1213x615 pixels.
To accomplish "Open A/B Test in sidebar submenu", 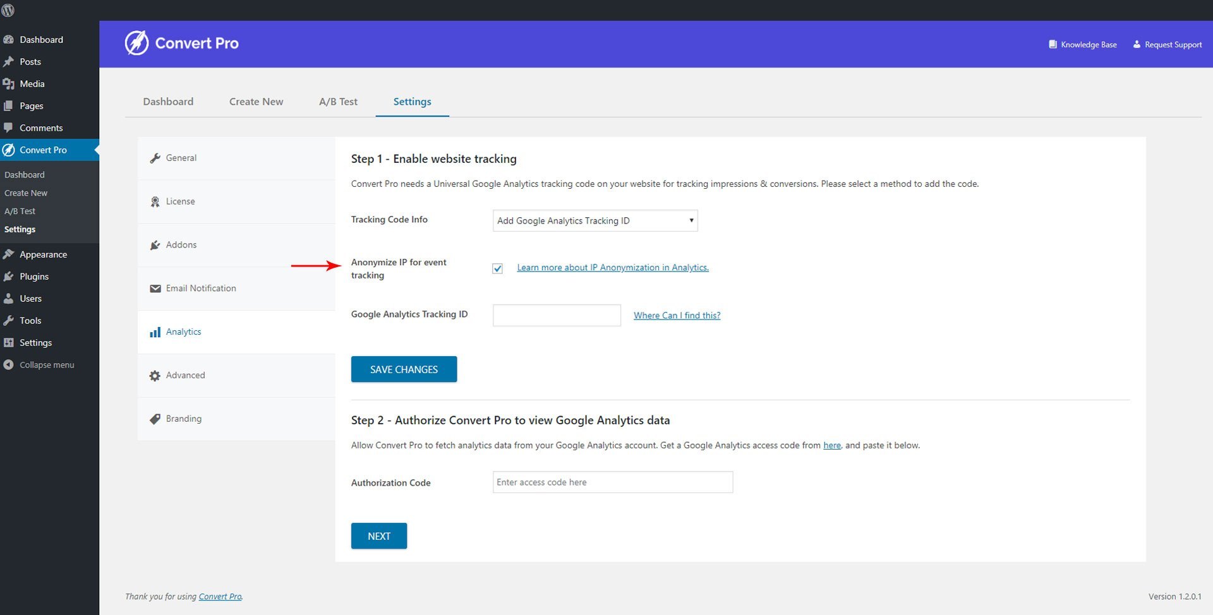I will click(20, 211).
